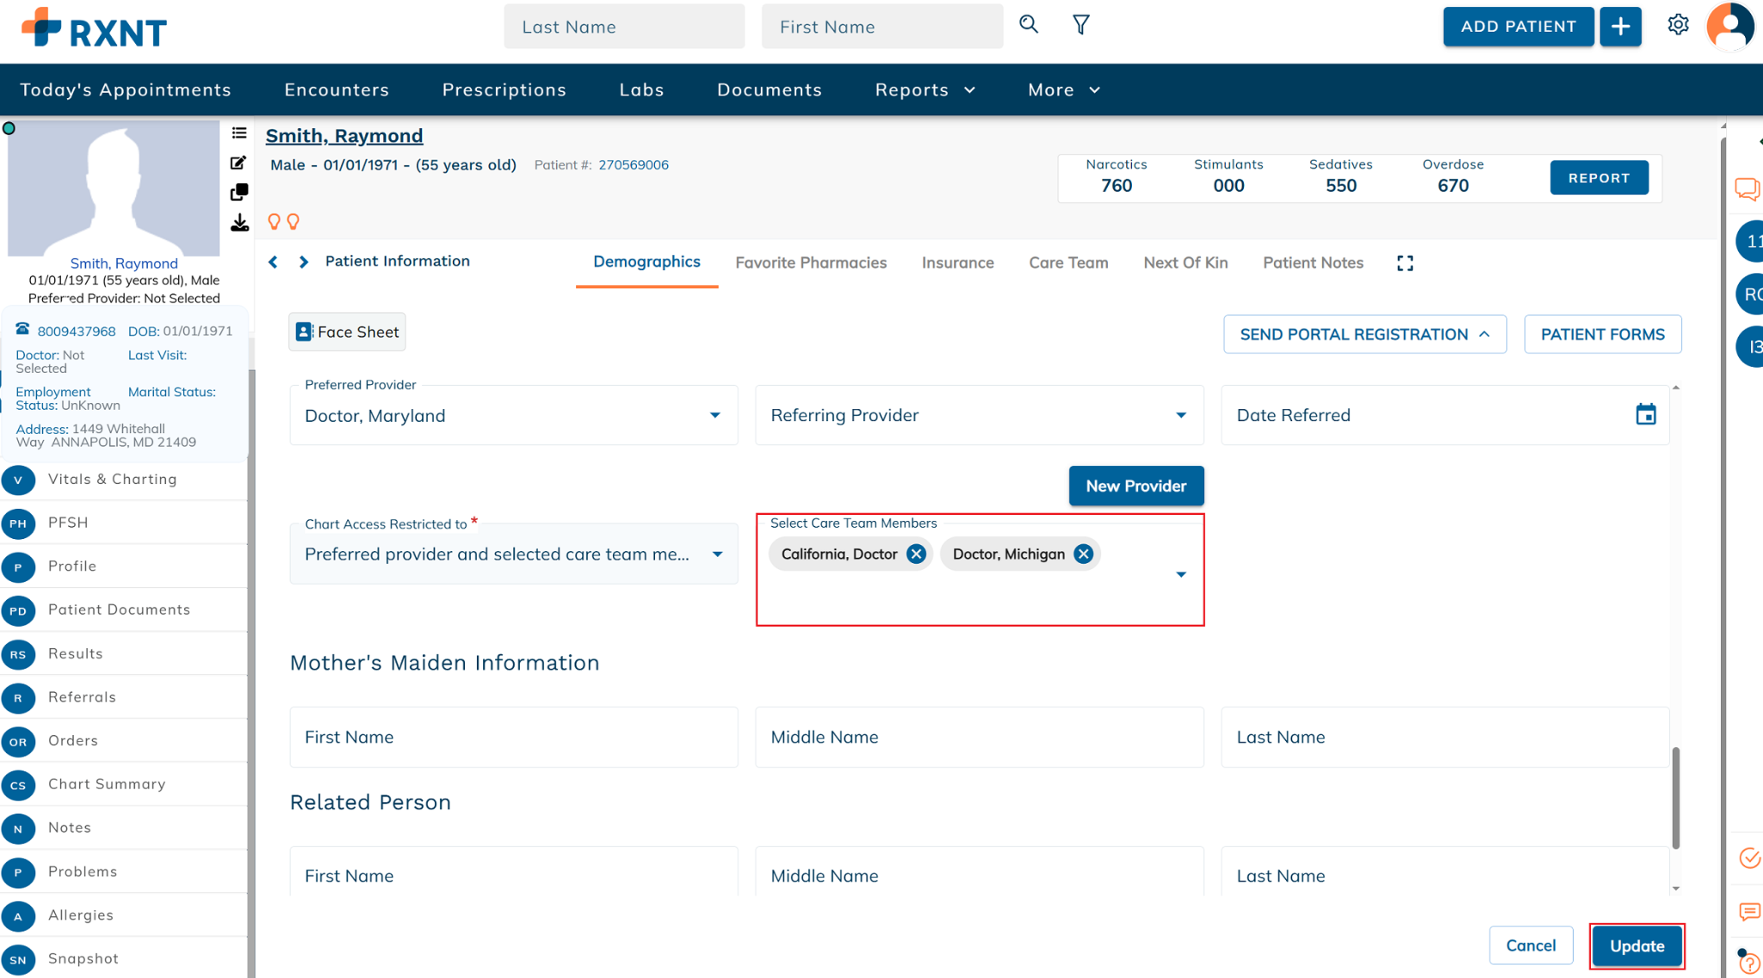Remove Doctor, Michigan chip from care team
The height and width of the screenshot is (978, 1763).
(1084, 554)
